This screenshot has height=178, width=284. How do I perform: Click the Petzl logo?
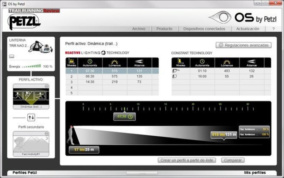(x=24, y=22)
